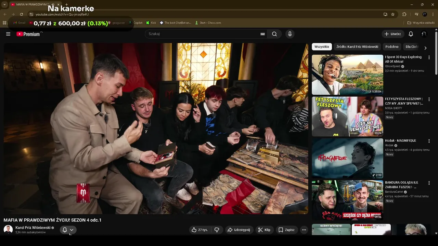Select the Podobne filter chip
The image size is (438, 246).
click(x=392, y=47)
